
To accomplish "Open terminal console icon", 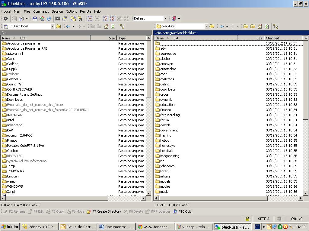I will (58, 19).
